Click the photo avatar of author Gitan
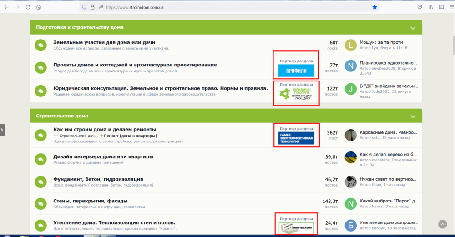The width and height of the screenshot is (455, 237). point(350,182)
